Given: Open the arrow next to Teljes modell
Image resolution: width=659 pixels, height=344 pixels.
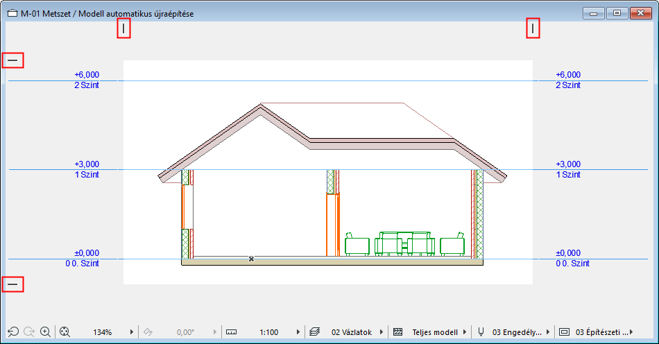Looking at the screenshot, I should click(464, 332).
